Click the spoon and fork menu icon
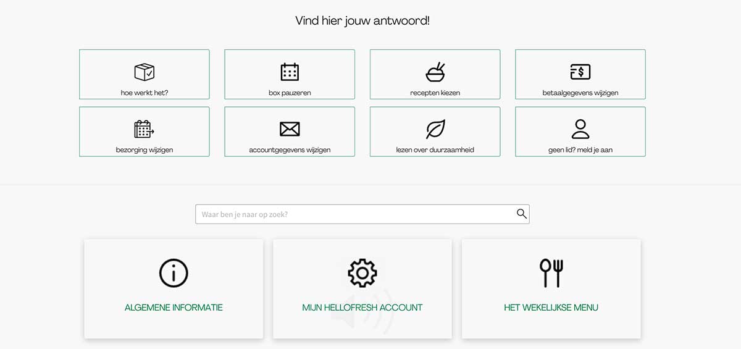Image resolution: width=741 pixels, height=349 pixels. pyautogui.click(x=551, y=273)
